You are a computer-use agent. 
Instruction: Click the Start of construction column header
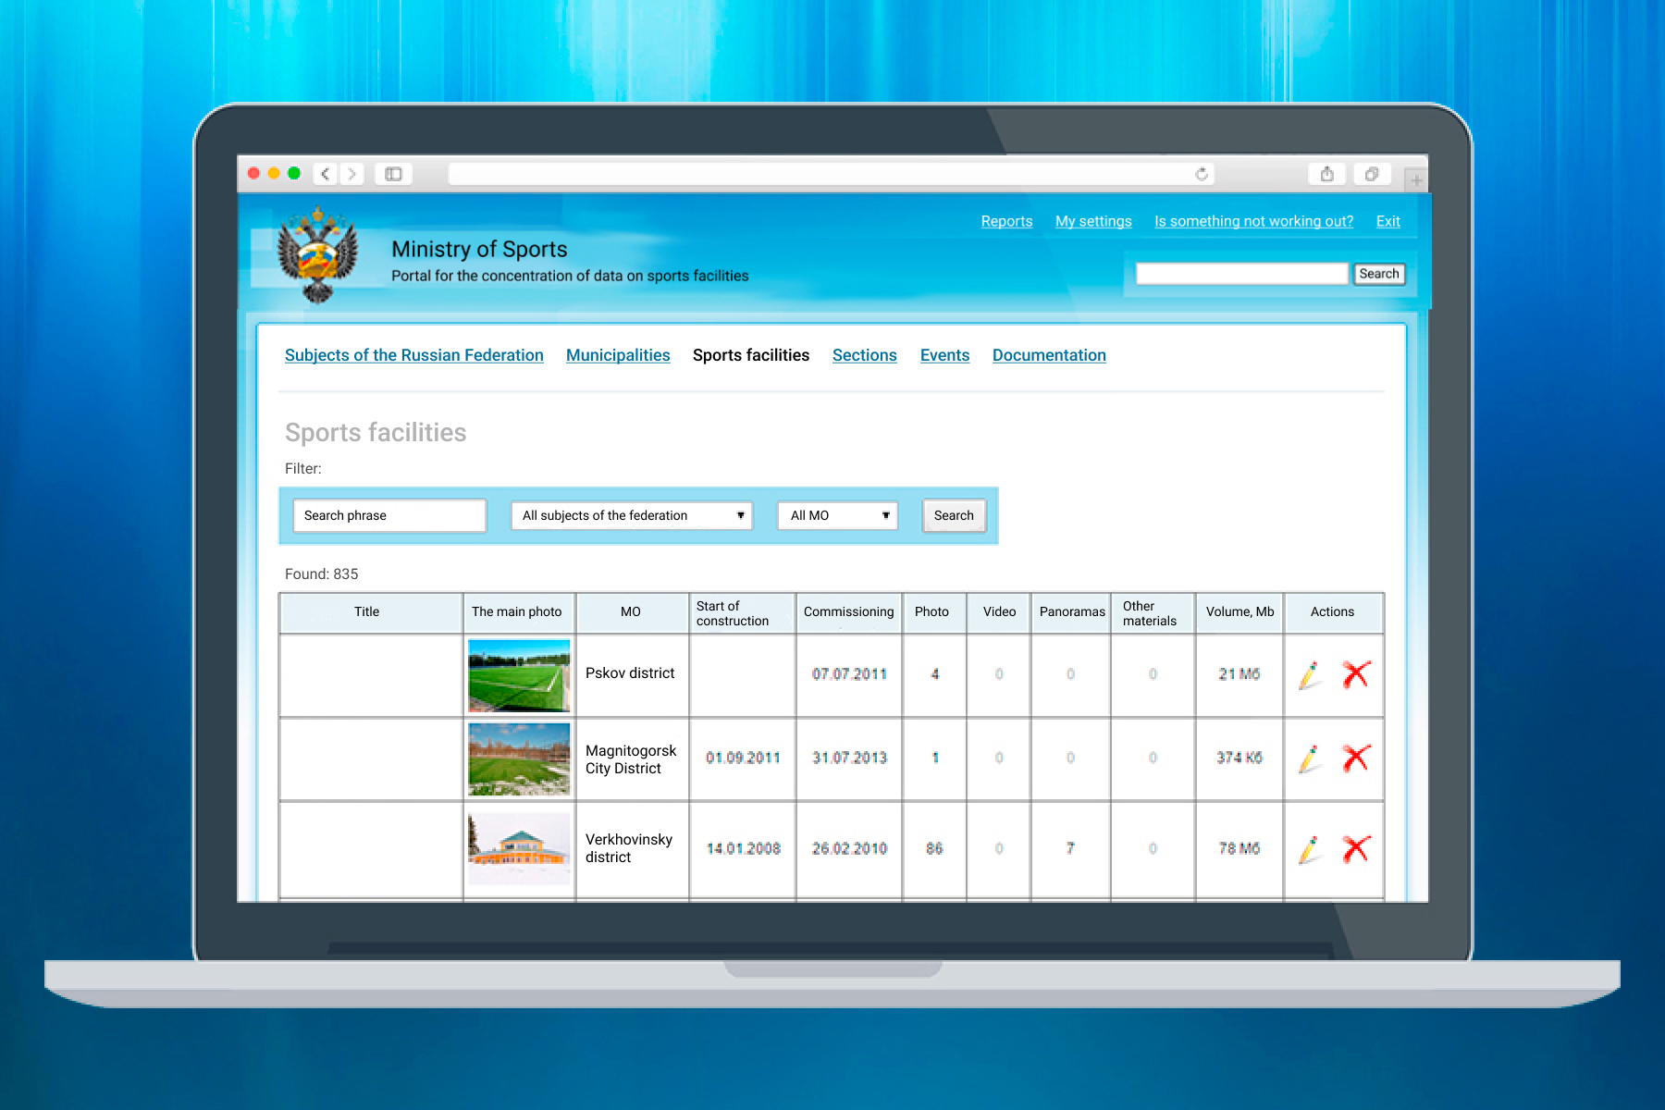click(742, 613)
